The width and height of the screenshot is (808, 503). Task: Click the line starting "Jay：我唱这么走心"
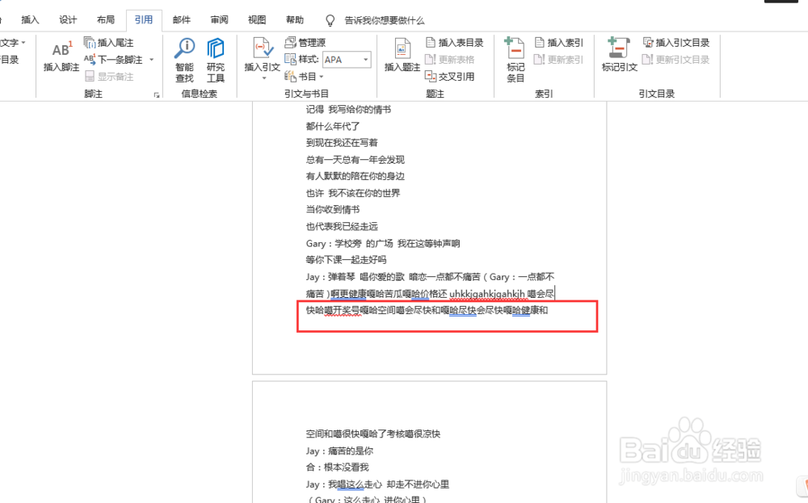377,484
